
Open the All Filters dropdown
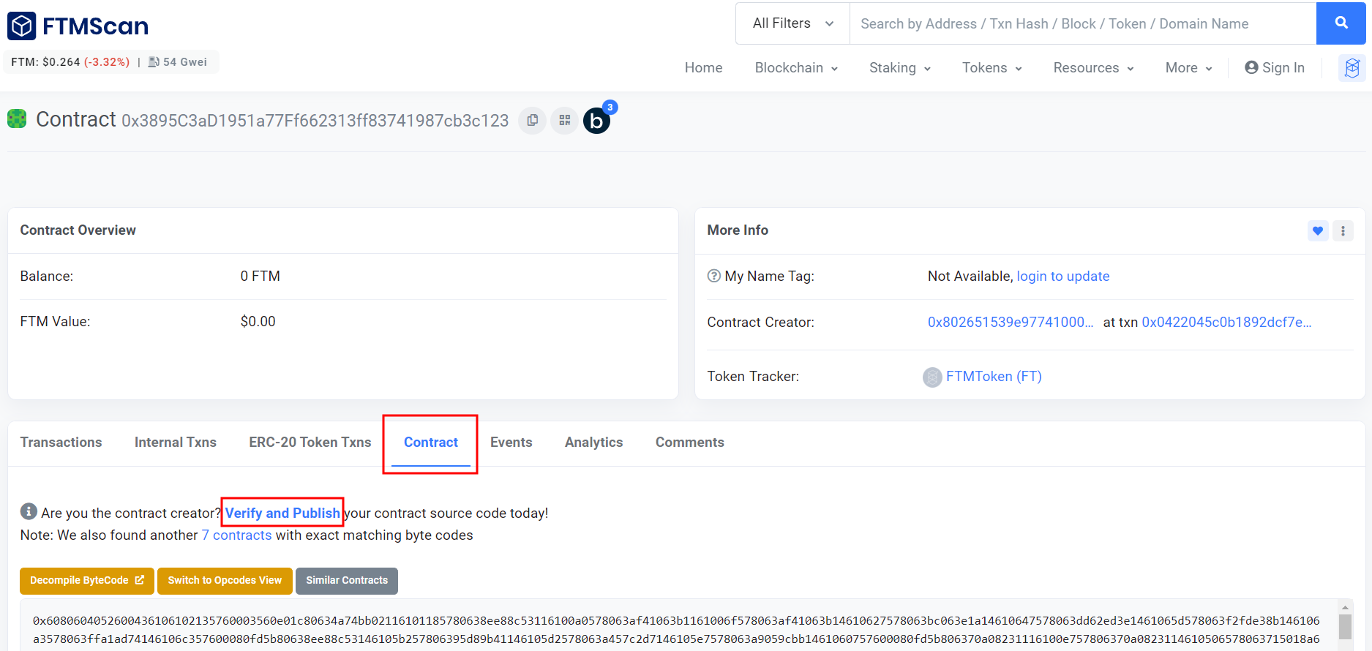click(793, 23)
